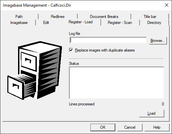Cancel the Imagebase Management dialog
This screenshot has height=134, width=172.
pyautogui.click(x=130, y=127)
